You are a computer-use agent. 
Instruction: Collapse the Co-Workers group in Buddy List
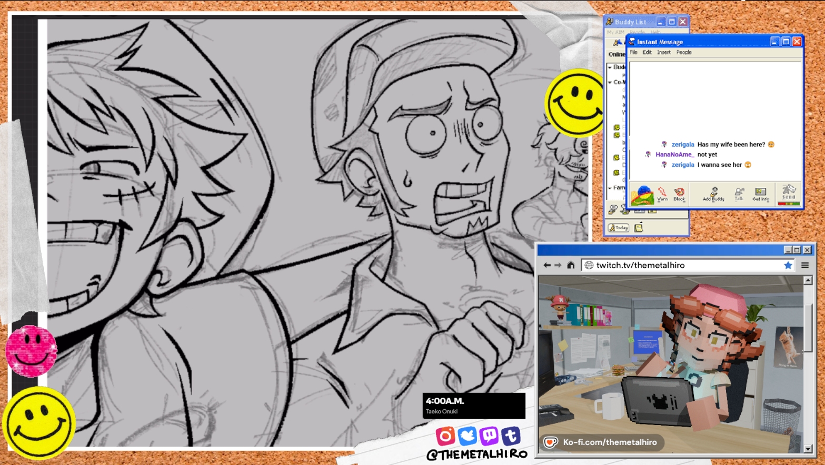coord(610,82)
